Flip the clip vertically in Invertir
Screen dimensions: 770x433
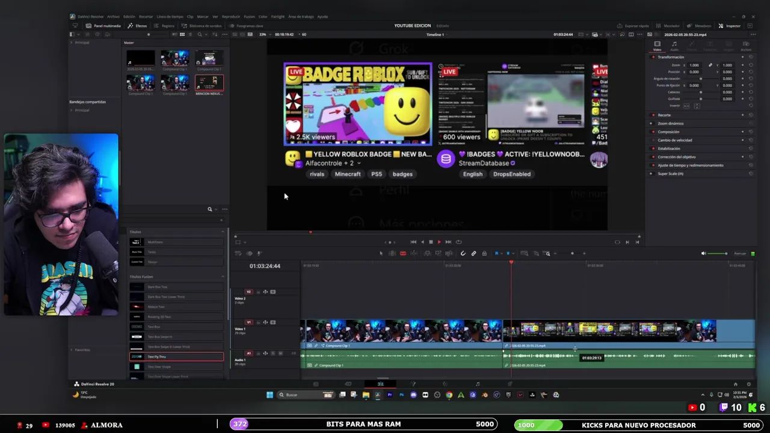(x=697, y=106)
